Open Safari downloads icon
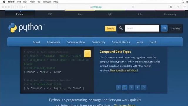This screenshot has width=188, height=106. tap(171, 7)
